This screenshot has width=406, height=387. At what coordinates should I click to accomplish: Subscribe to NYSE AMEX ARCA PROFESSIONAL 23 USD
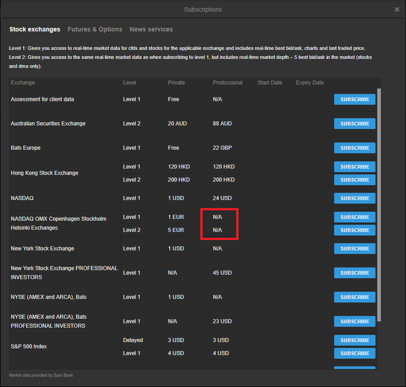pyautogui.click(x=354, y=321)
